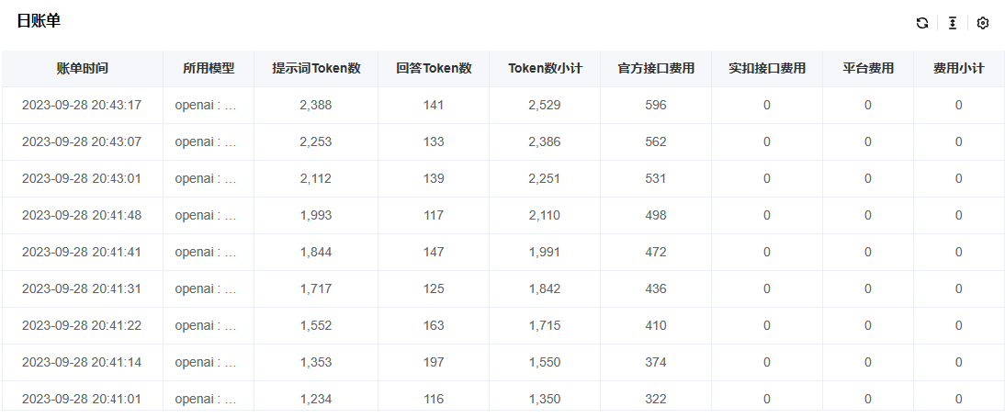
Task: Click the official API fee 436
Action: point(656,288)
